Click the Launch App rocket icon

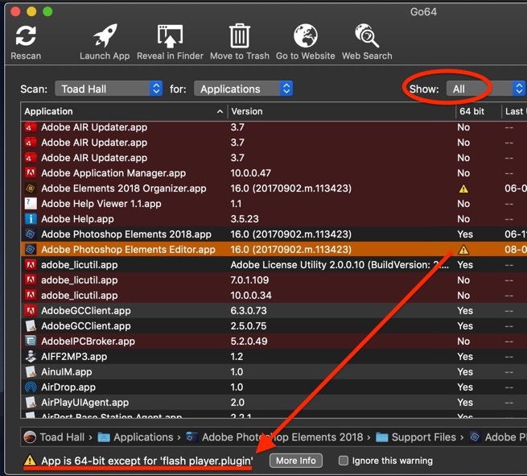click(105, 35)
